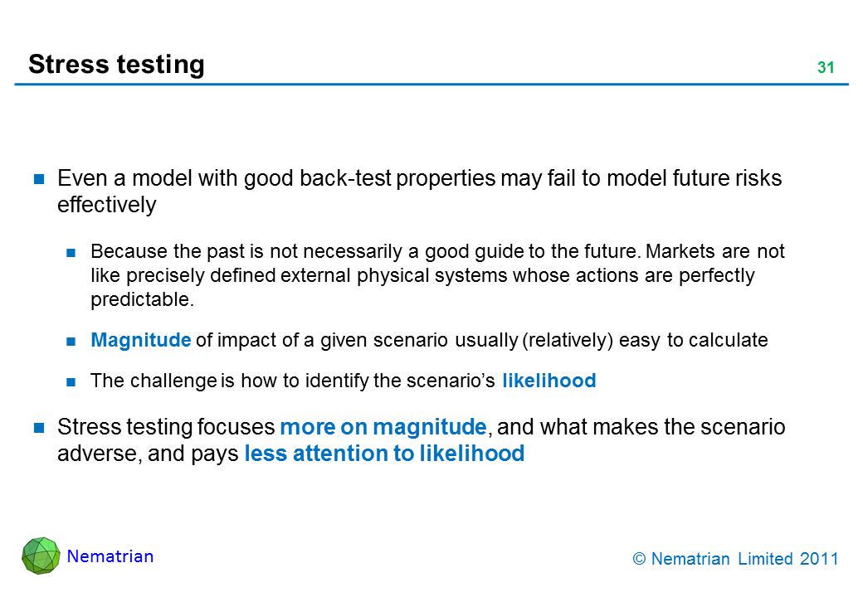The image size is (863, 597).
Task: Select the green slide number 31
Action: tap(825, 68)
